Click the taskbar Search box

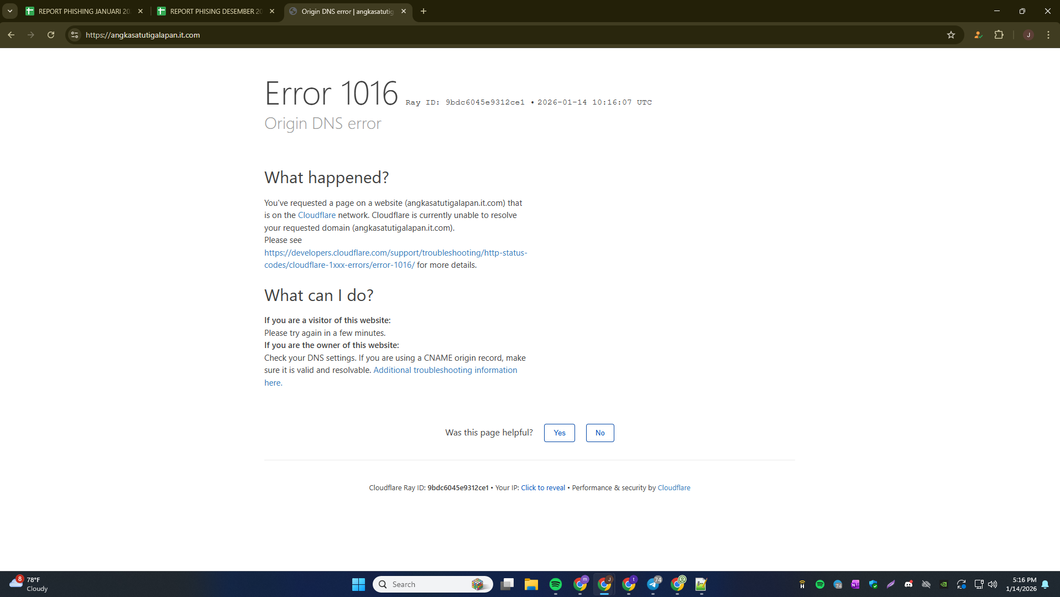433,584
